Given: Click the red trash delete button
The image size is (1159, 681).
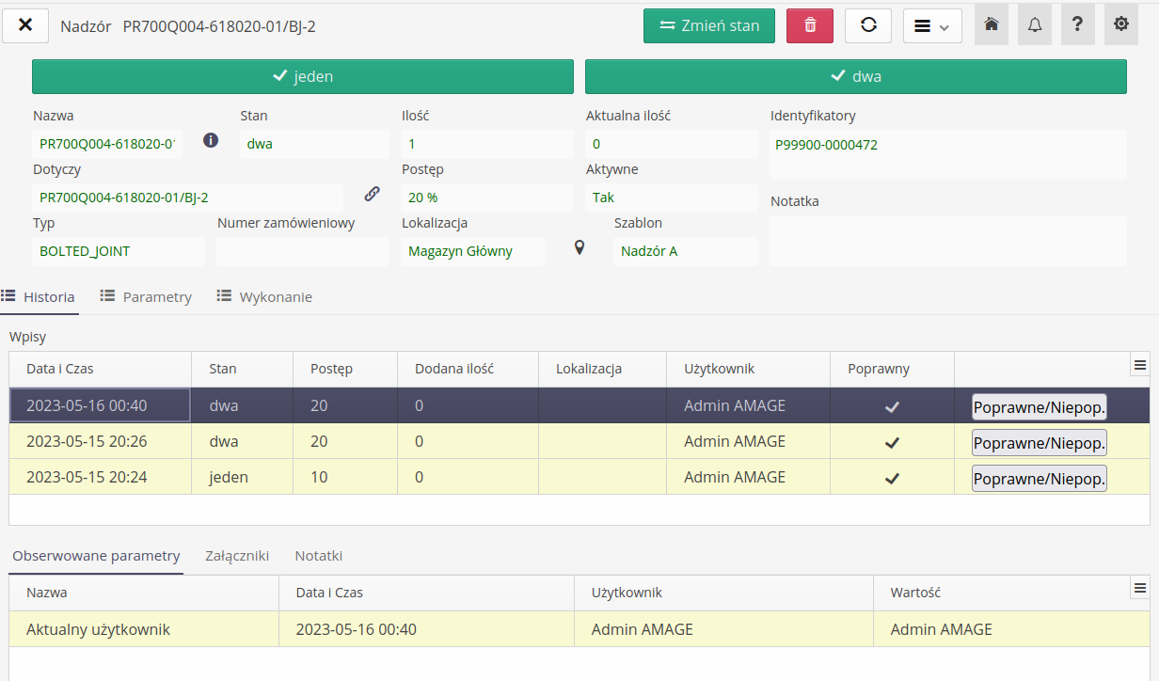Looking at the screenshot, I should coord(809,25).
